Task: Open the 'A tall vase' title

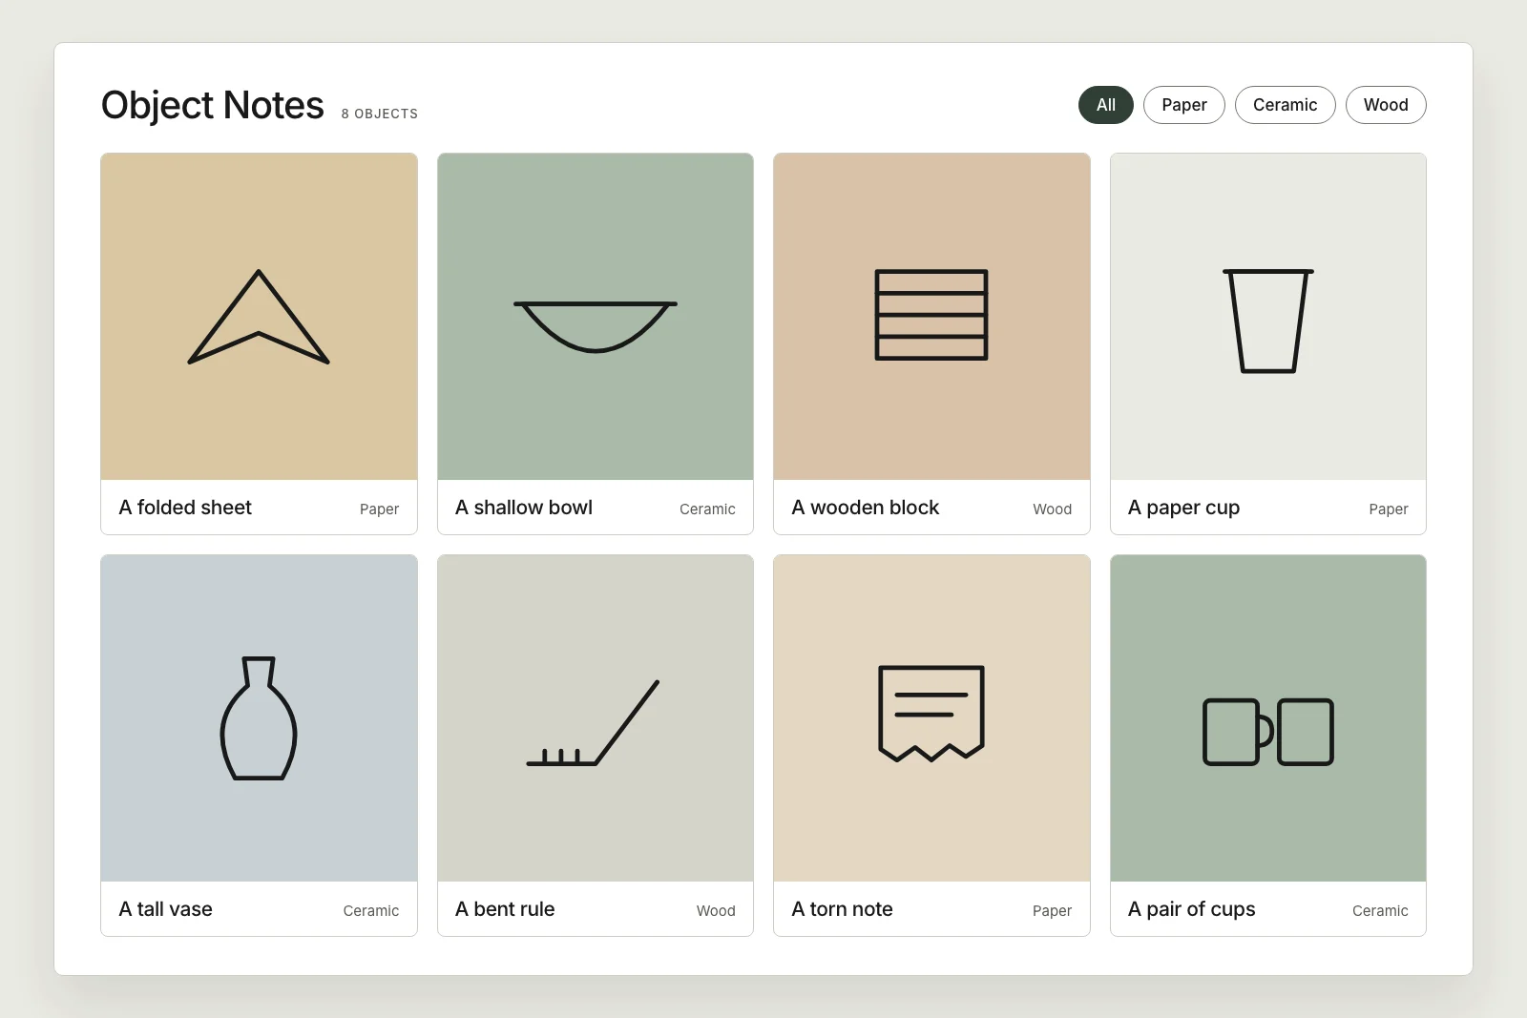Action: click(166, 909)
